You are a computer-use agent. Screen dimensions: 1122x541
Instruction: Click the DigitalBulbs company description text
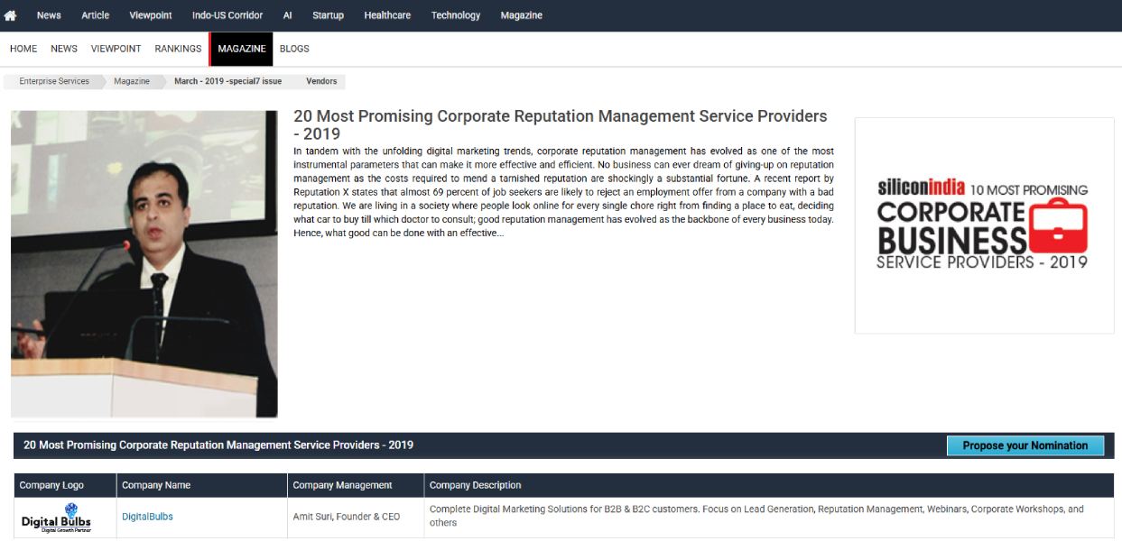(x=756, y=516)
